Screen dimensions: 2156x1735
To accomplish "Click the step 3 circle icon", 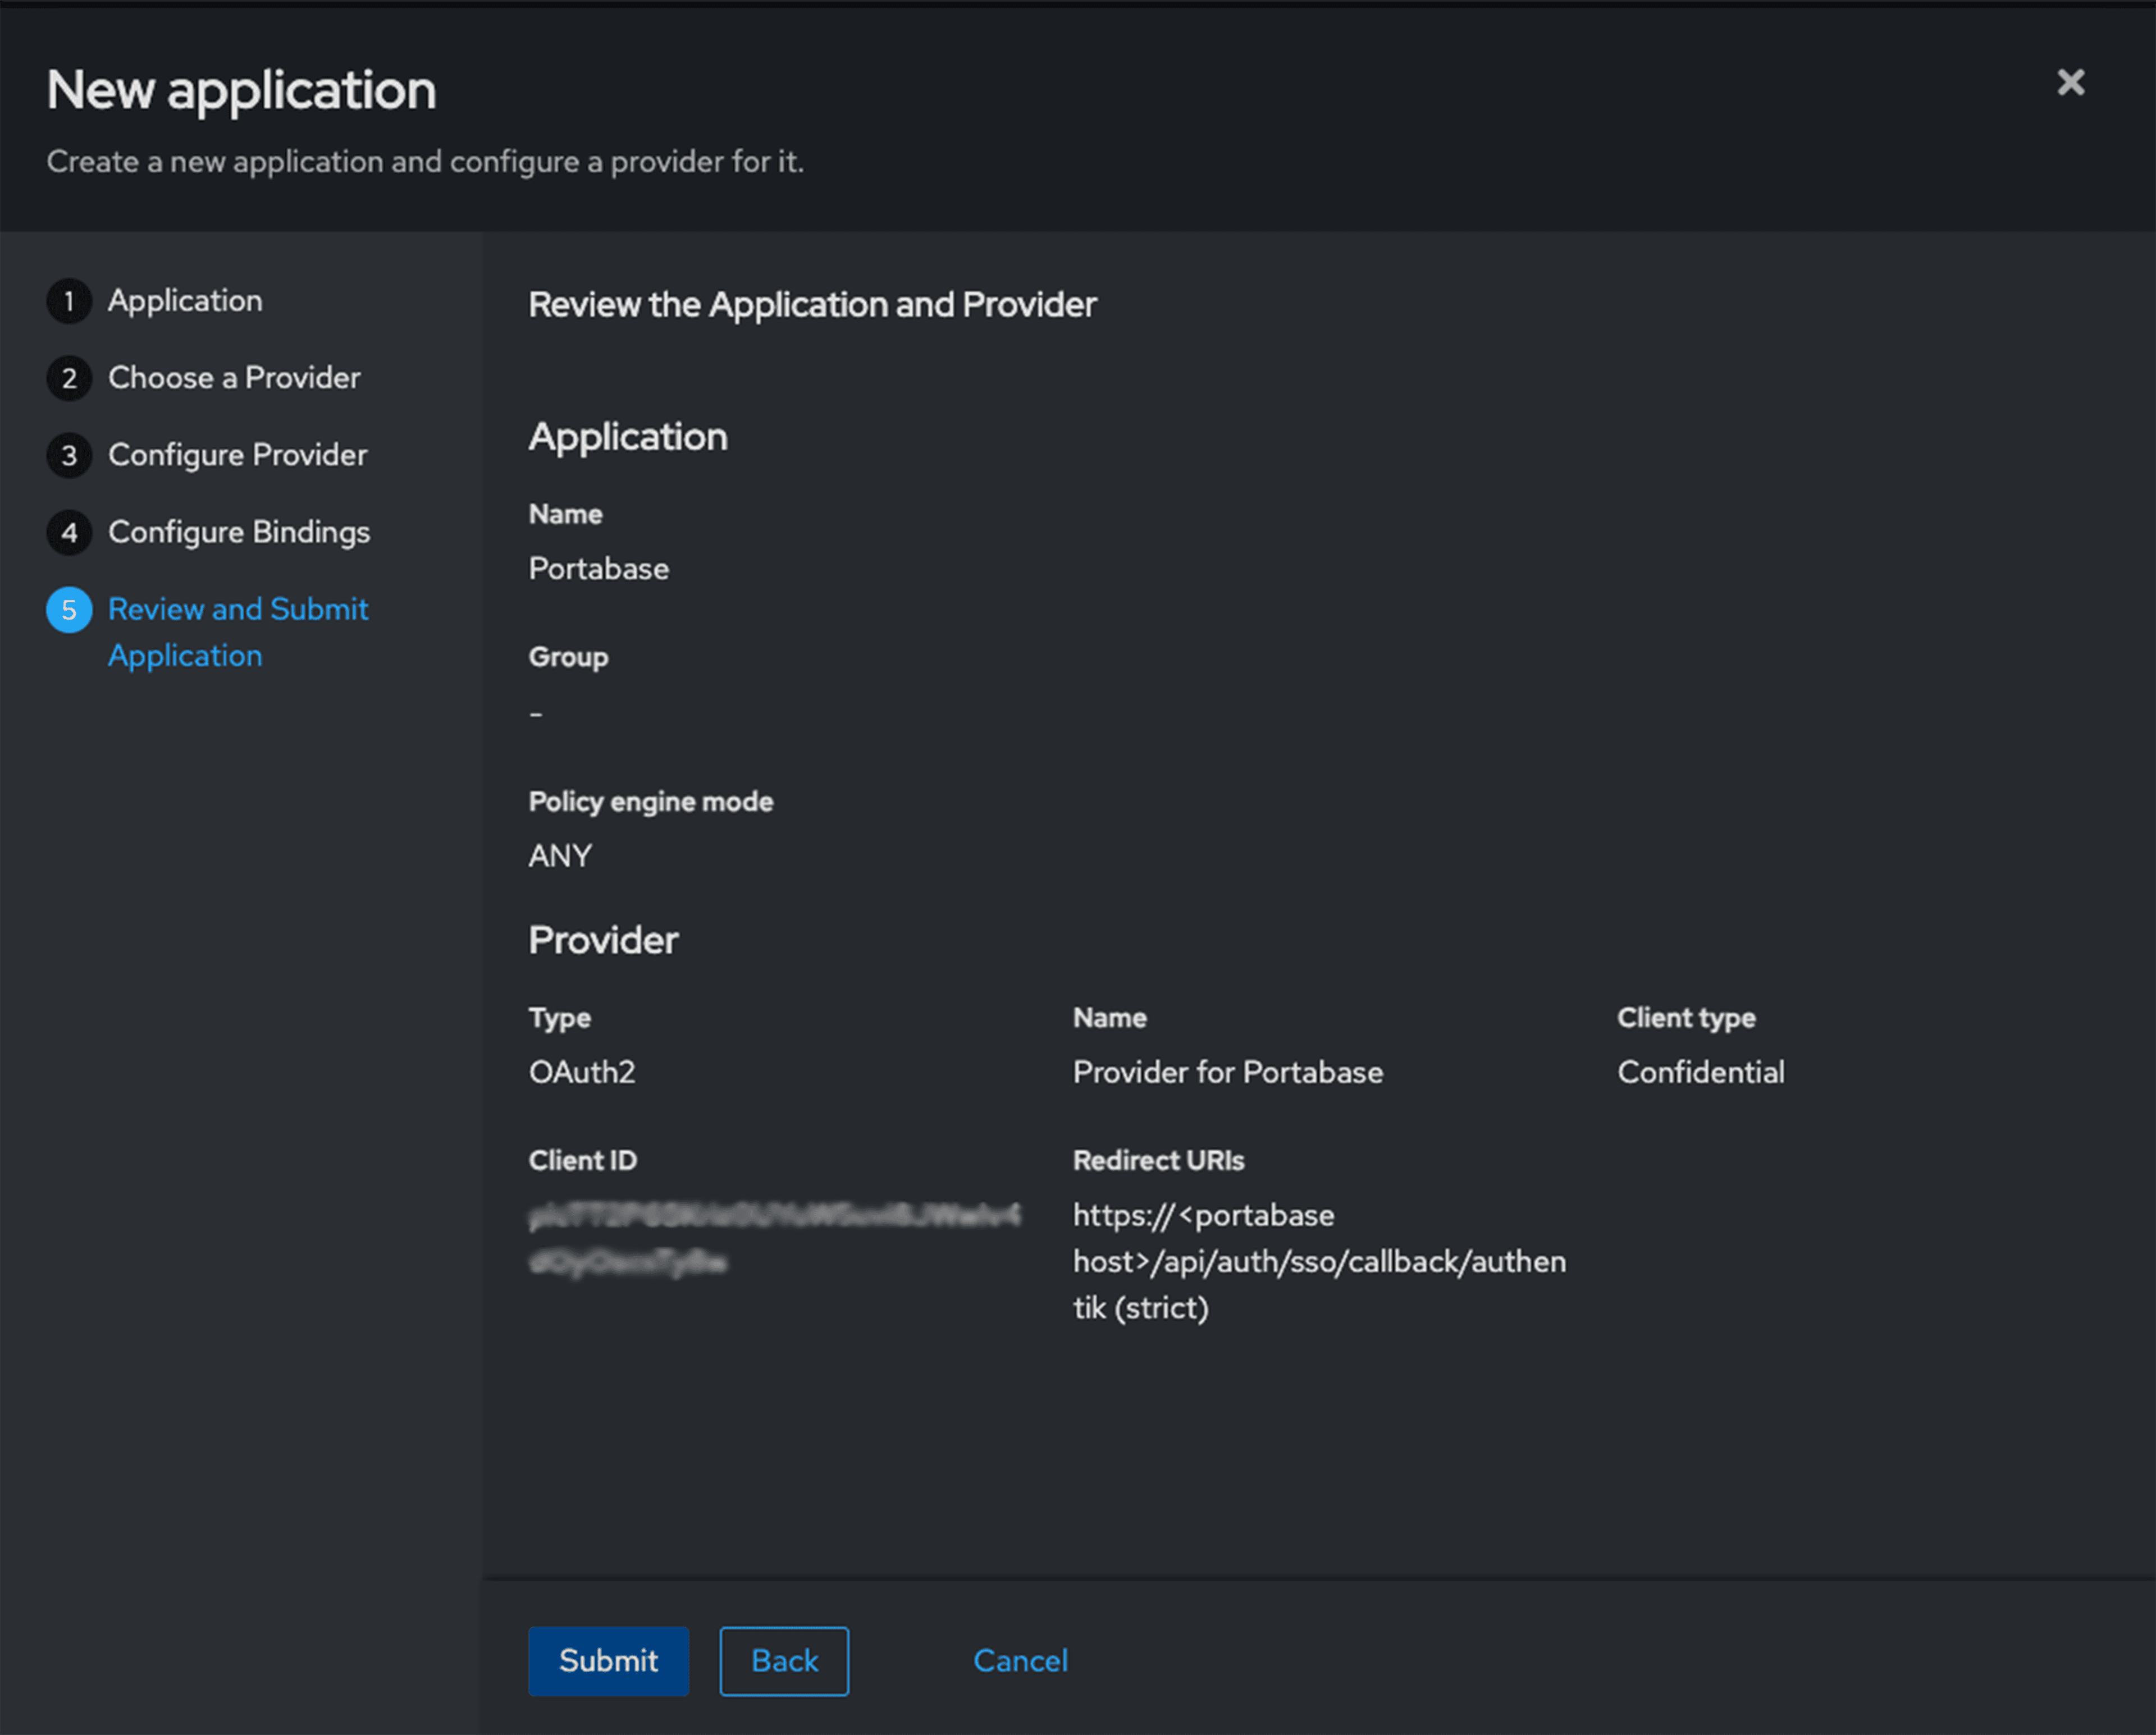I will click(x=69, y=455).
